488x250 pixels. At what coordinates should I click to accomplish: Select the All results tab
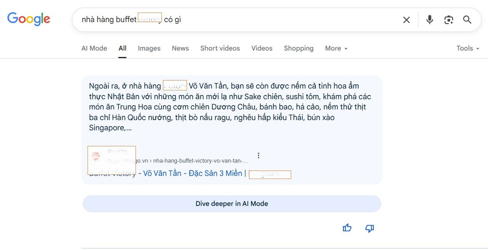(x=122, y=48)
